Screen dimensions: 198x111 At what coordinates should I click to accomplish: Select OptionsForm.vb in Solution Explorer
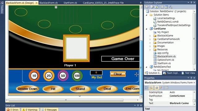point(166,60)
